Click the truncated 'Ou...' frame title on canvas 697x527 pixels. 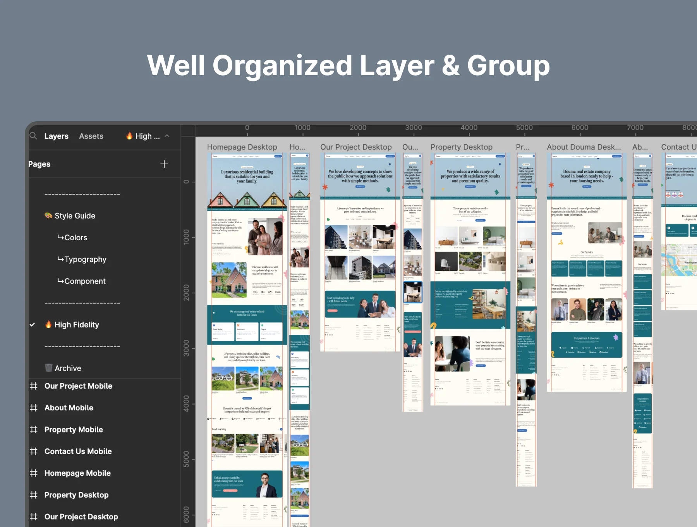[410, 147]
